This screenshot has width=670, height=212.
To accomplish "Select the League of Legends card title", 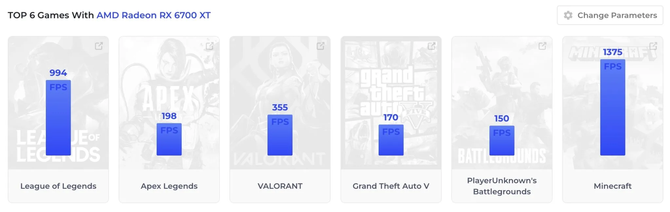I will click(58, 186).
